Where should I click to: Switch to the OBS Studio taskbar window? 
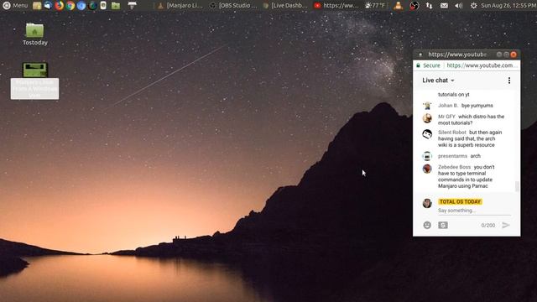point(233,6)
